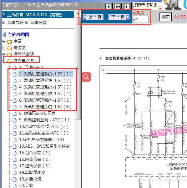Screen dimensions: 187x188
Task: Click the double-arrow split panel button
Action: [118, 7]
